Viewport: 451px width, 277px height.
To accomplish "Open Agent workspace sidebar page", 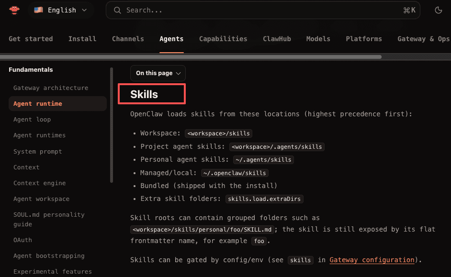I will coord(42,199).
